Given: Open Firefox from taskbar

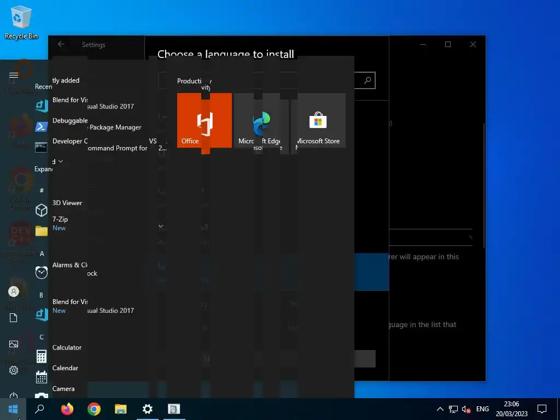Looking at the screenshot, I should tap(67, 409).
